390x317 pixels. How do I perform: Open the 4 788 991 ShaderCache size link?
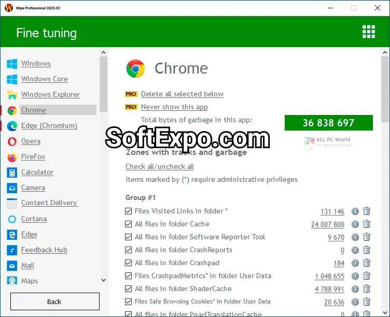(x=329, y=289)
